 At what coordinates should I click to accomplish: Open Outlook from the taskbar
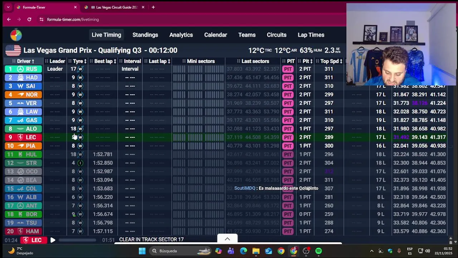point(268,251)
